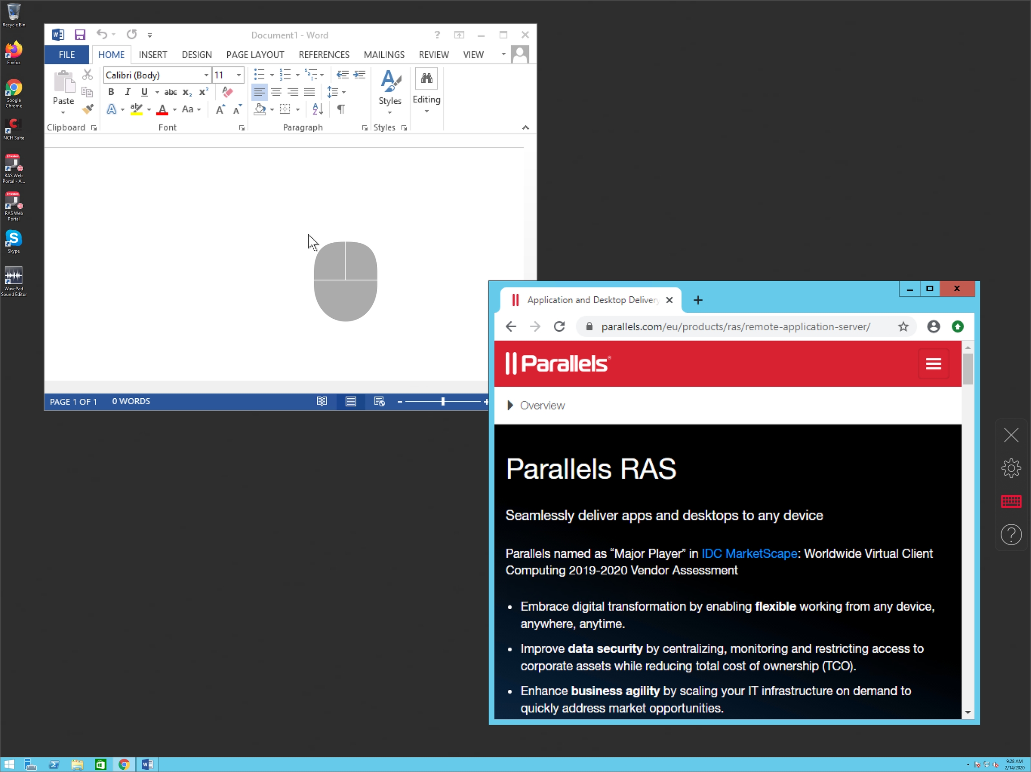The width and height of the screenshot is (1031, 772).
Task: Toggle Bold formatting
Action: tap(111, 92)
